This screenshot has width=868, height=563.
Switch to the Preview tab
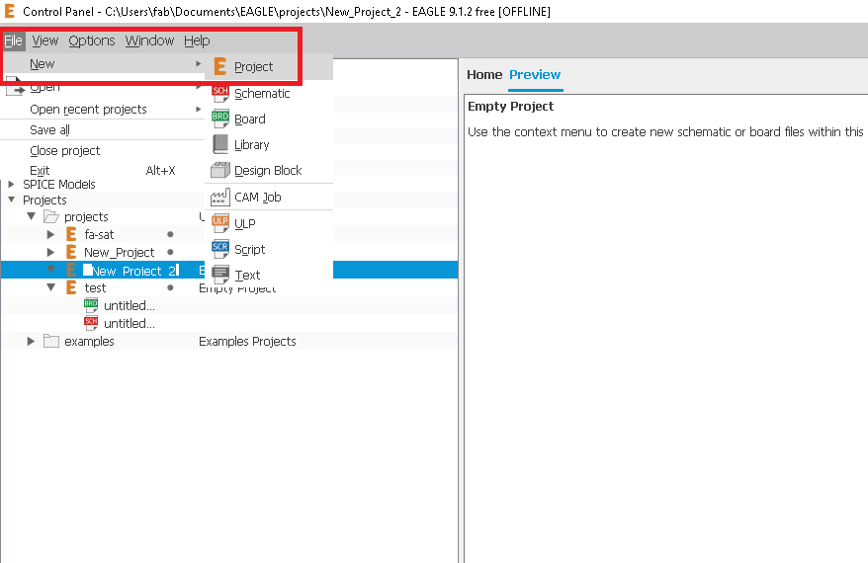(535, 75)
